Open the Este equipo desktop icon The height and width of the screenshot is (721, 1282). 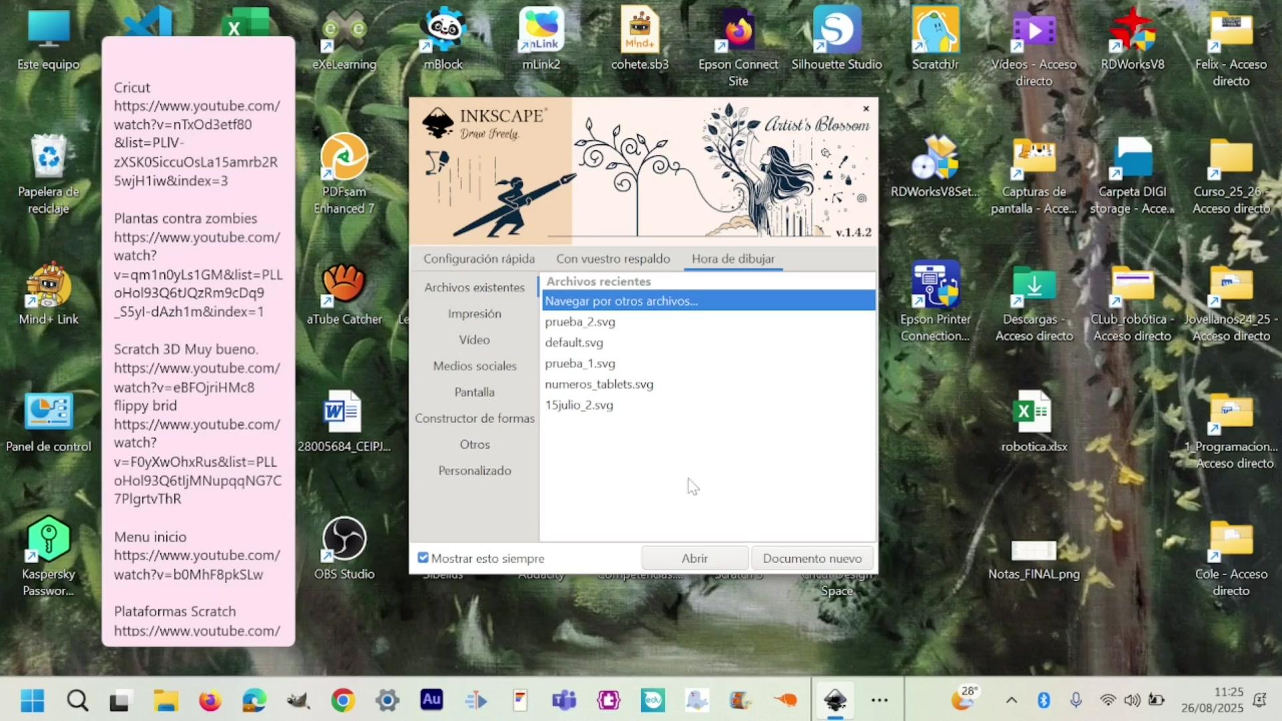[x=49, y=40]
